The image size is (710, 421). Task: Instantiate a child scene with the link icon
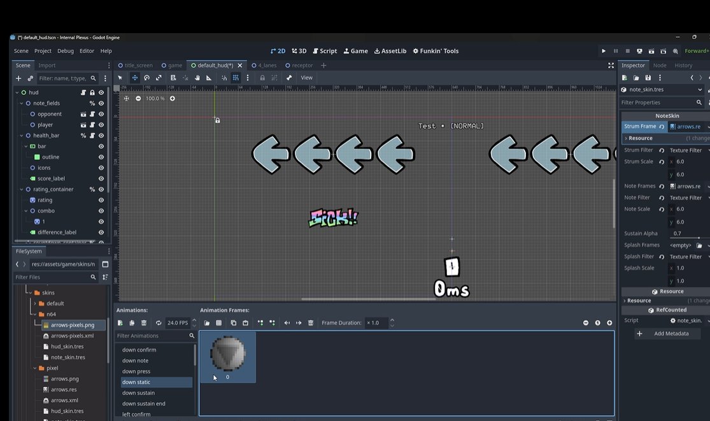click(x=31, y=78)
